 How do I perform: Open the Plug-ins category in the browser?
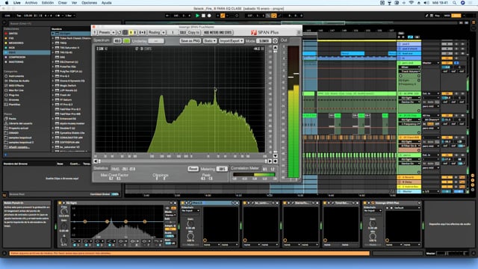(x=14, y=95)
